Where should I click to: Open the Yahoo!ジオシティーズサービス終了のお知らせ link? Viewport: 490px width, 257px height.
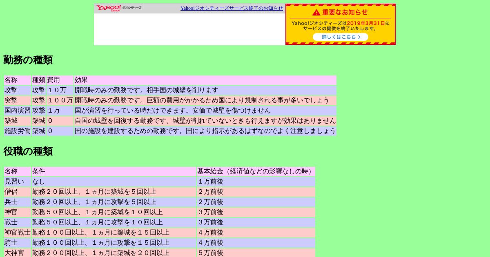(232, 8)
